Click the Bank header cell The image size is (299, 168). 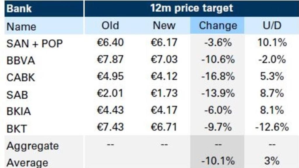pyautogui.click(x=19, y=8)
